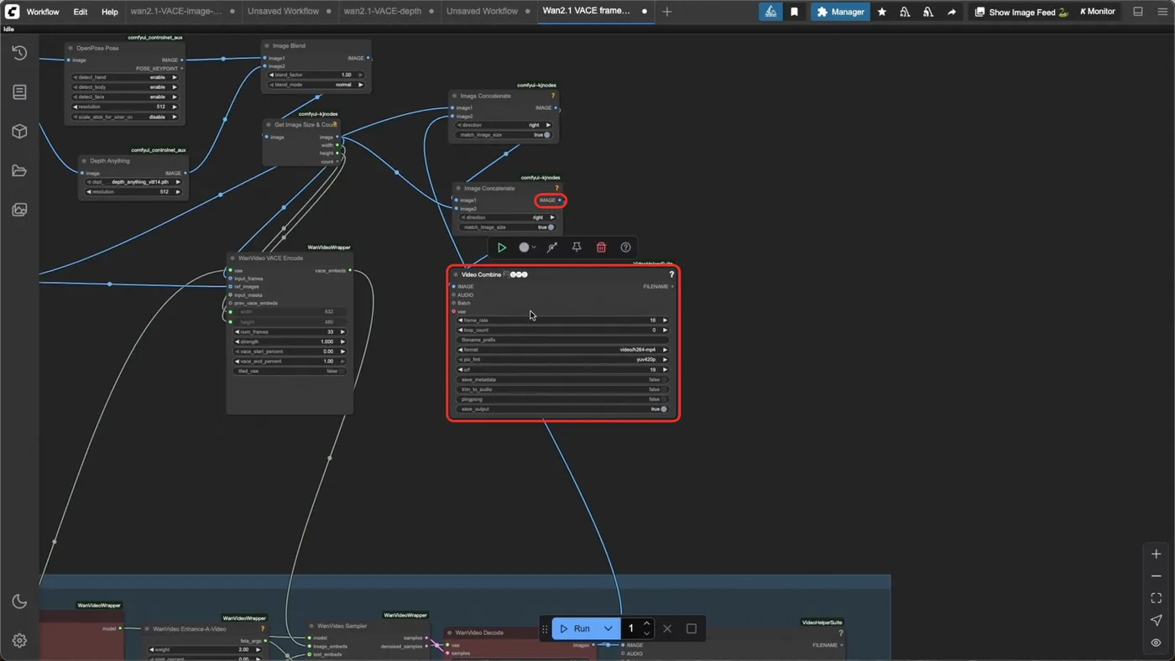Image resolution: width=1175 pixels, height=661 pixels.
Task: Open the queue history sidebar icon
Action: [x=19, y=53]
